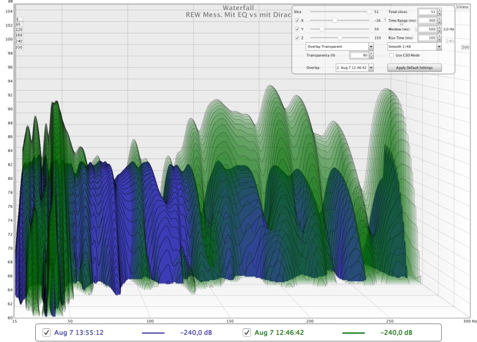Decrease Rise Time using the down arrow
The image size is (477, 342).
tap(439, 39)
